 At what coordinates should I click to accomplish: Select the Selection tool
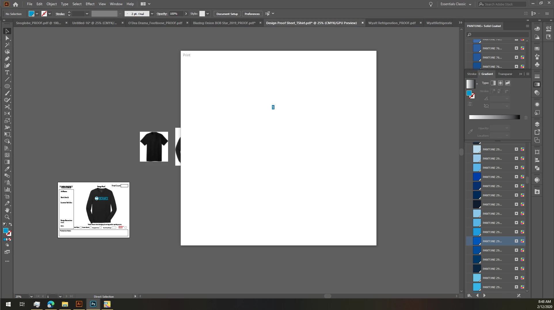(7, 31)
